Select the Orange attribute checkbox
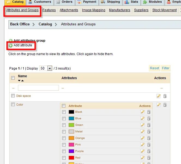 pyautogui.click(x=64, y=138)
